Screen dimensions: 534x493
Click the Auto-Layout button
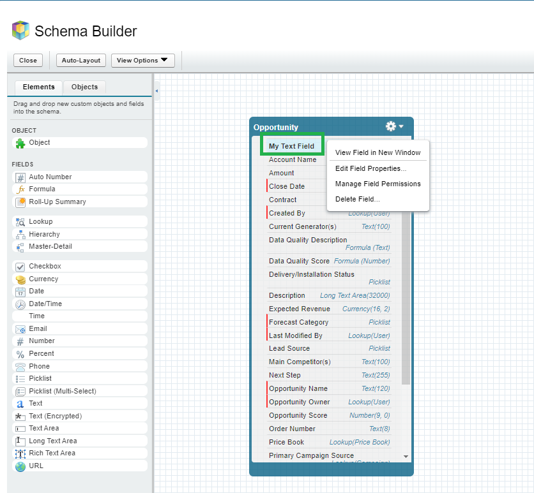tap(81, 60)
